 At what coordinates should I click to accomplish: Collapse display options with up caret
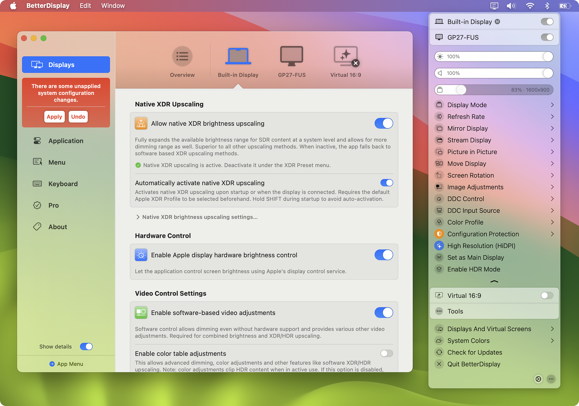click(494, 281)
